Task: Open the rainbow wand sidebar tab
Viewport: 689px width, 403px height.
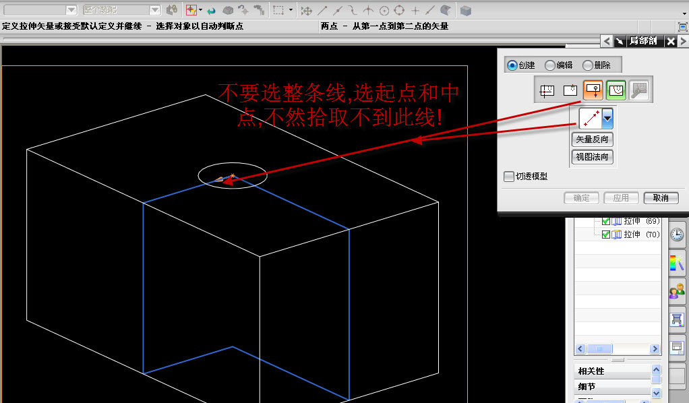Action: pos(677,263)
